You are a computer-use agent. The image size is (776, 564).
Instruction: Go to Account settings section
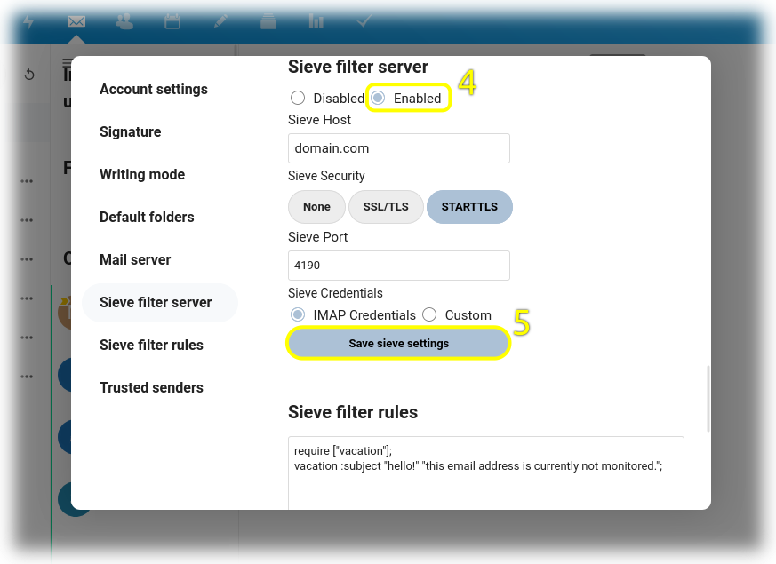[154, 89]
